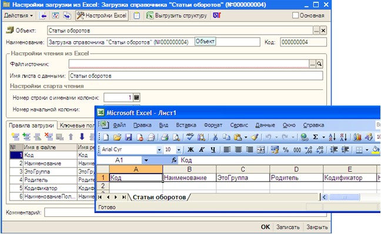Toggle the Основная checkbox
The image size is (381, 234).
point(295,15)
